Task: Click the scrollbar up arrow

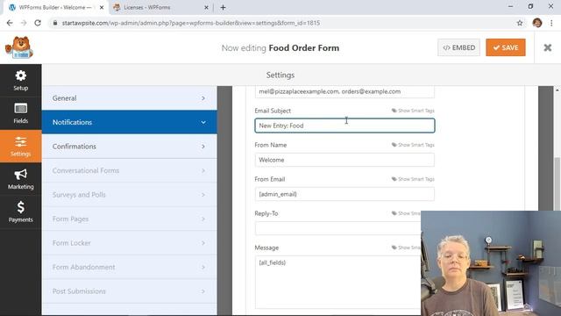Action: coord(557,90)
